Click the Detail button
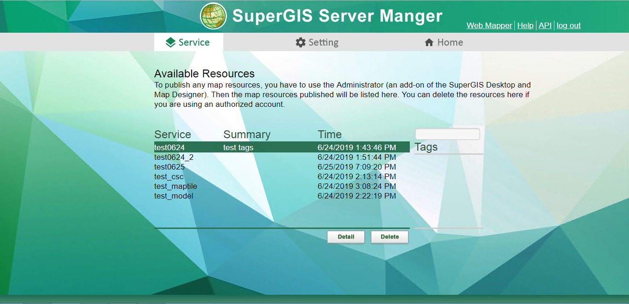 (x=346, y=237)
